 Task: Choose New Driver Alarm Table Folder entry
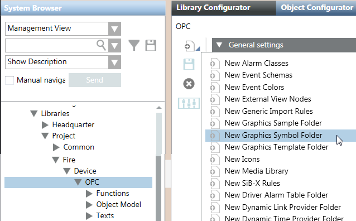pos(276,195)
